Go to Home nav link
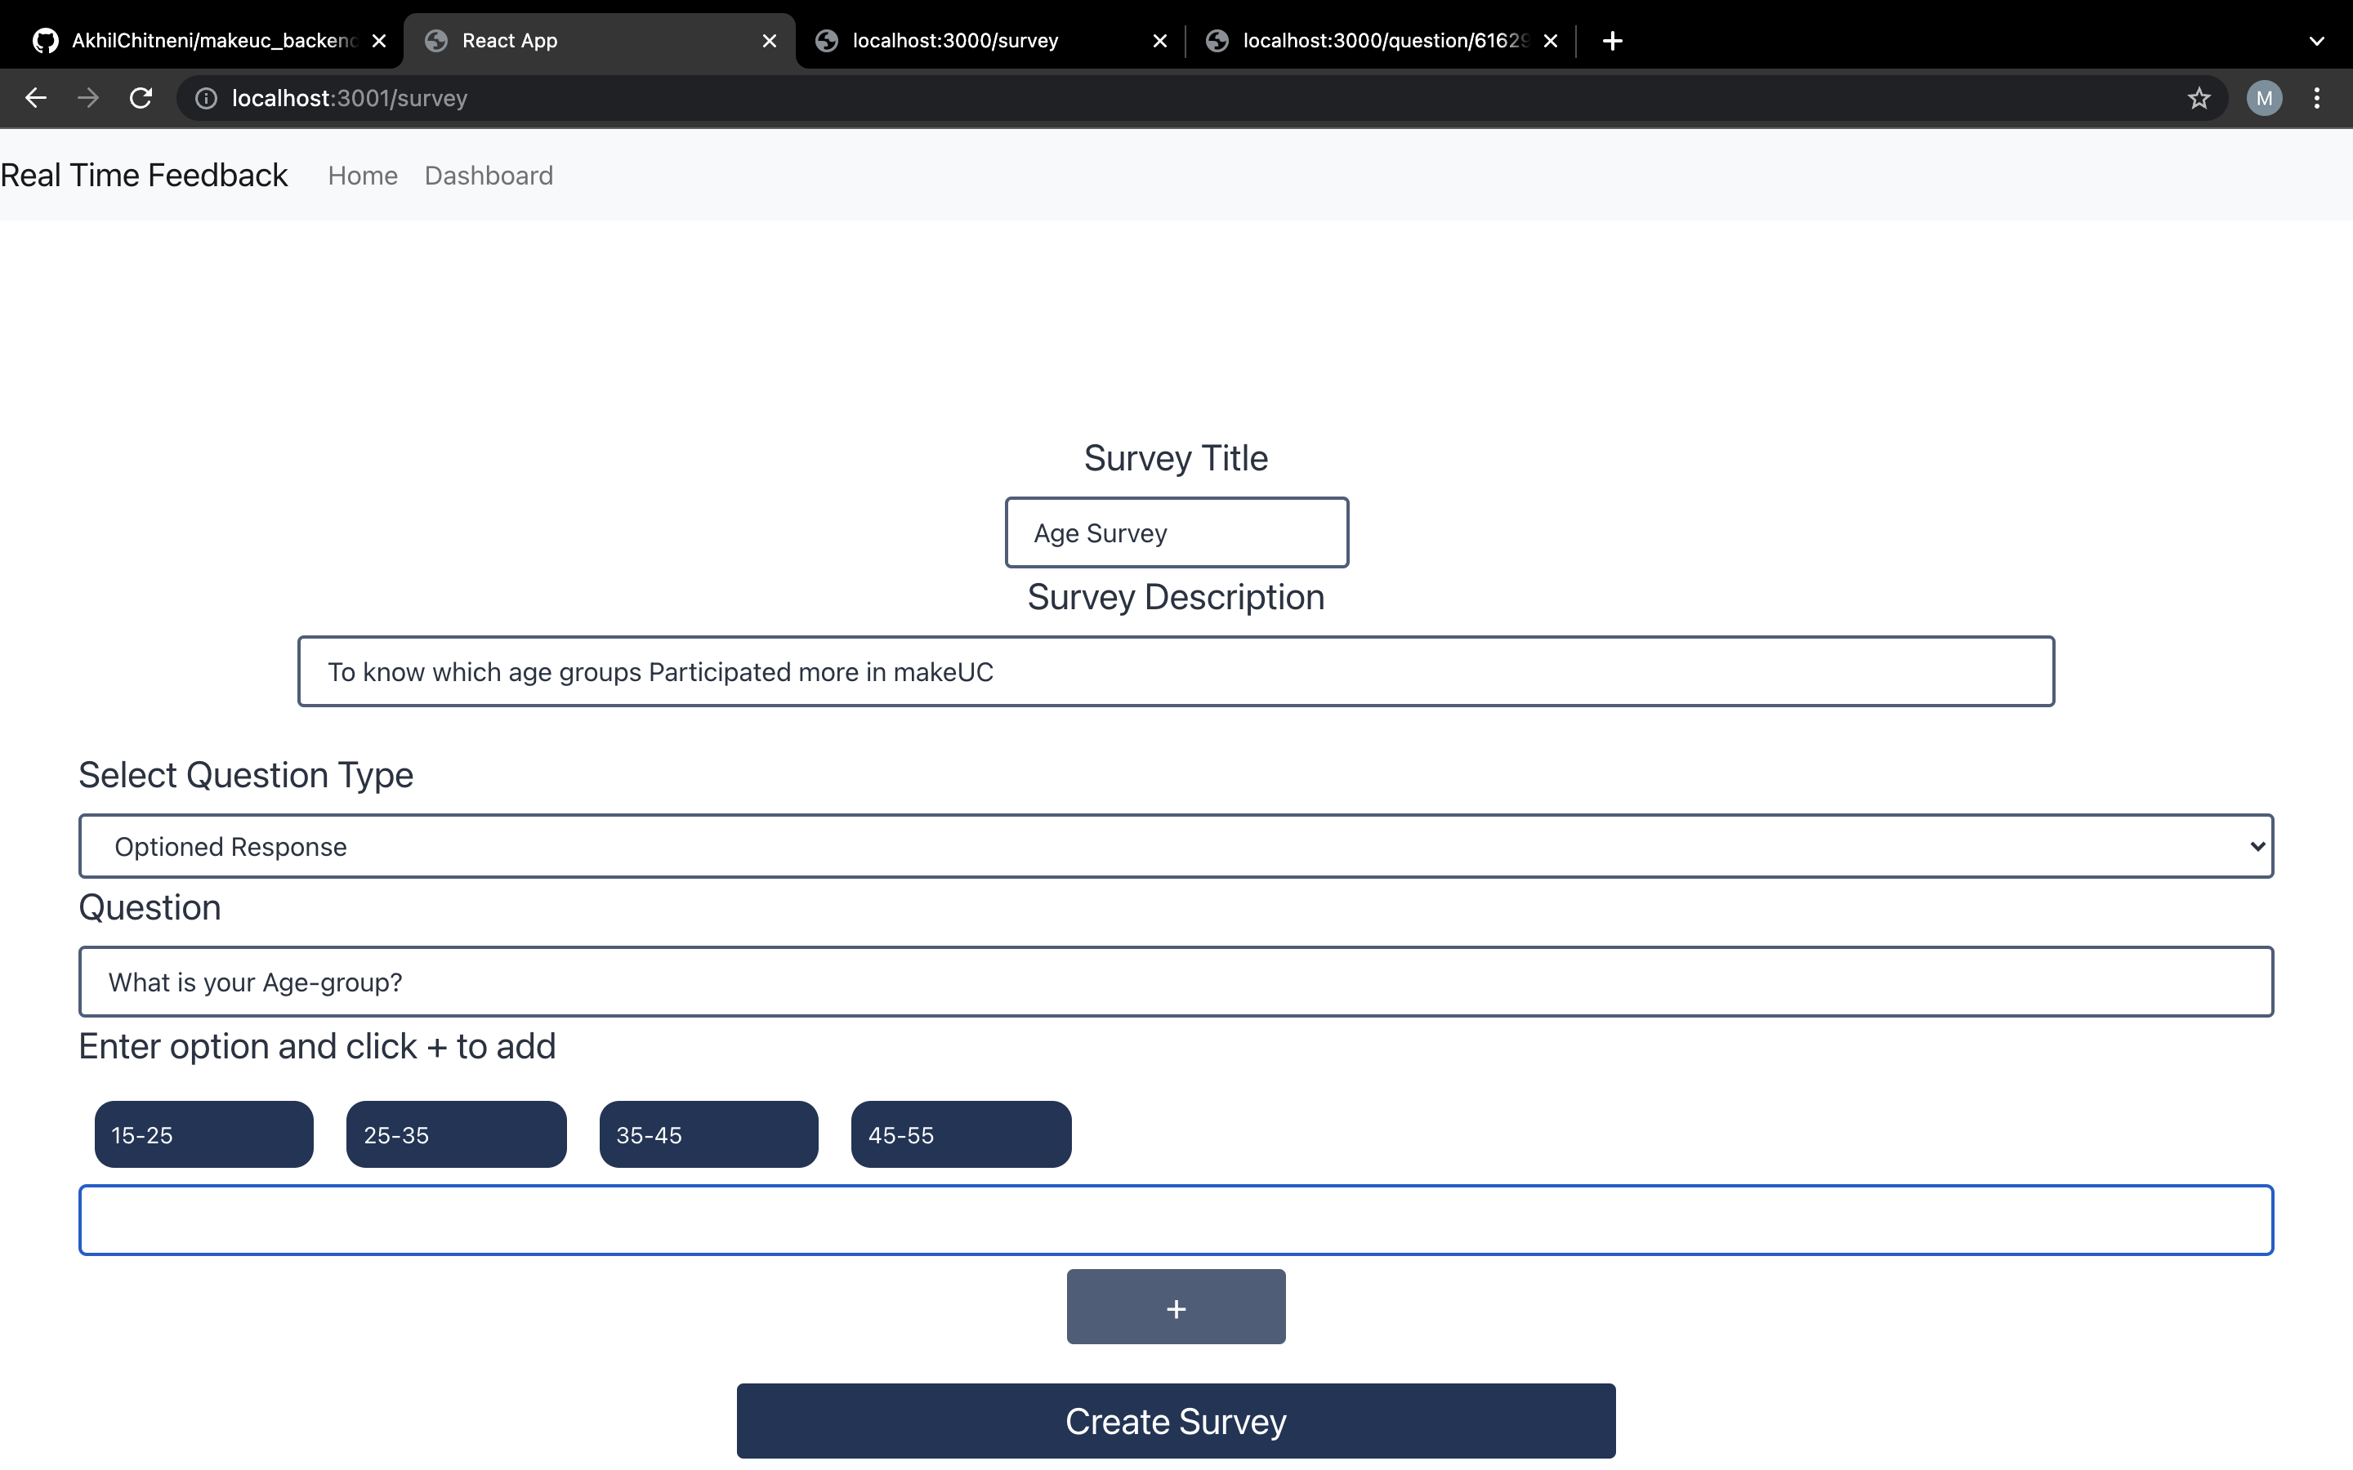The height and width of the screenshot is (1470, 2353). (x=363, y=176)
